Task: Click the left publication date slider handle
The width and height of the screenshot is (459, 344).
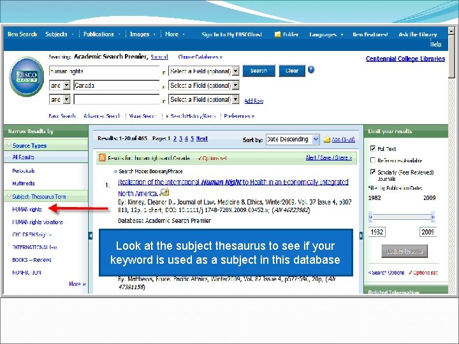Action: pos(370,217)
